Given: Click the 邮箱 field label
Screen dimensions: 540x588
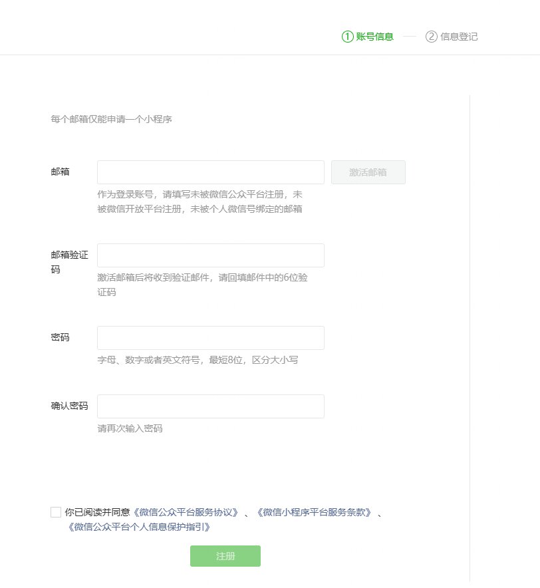Looking at the screenshot, I should coord(60,172).
